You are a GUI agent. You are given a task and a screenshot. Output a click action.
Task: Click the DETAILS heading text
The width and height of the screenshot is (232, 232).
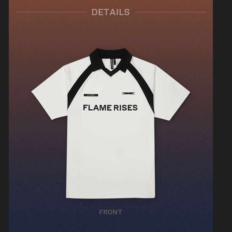click(x=111, y=12)
